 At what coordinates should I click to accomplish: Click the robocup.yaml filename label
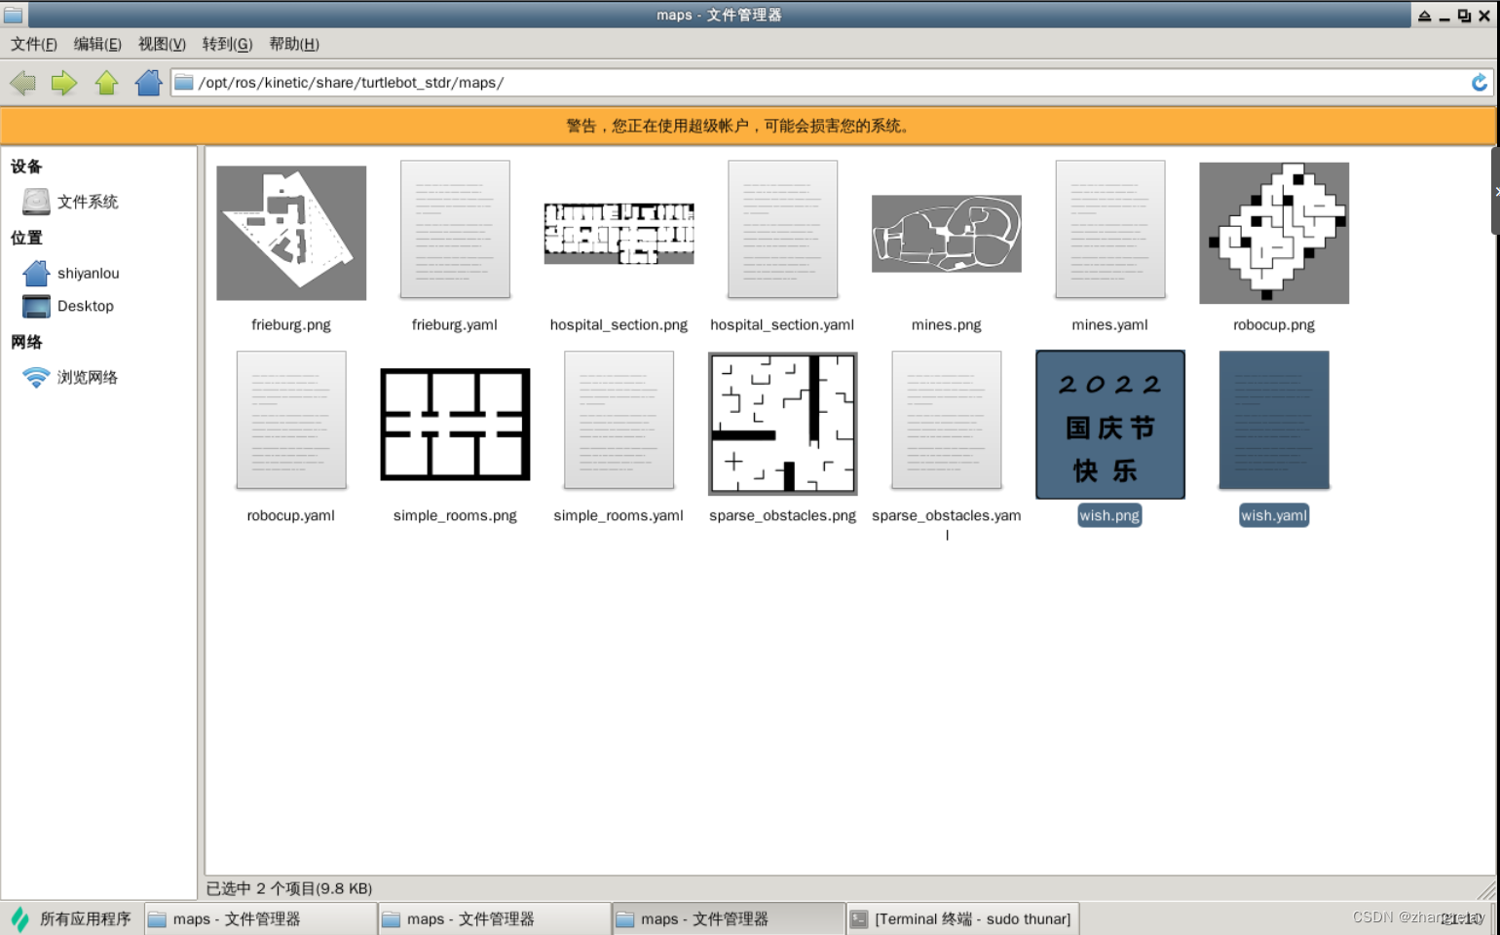(x=291, y=516)
